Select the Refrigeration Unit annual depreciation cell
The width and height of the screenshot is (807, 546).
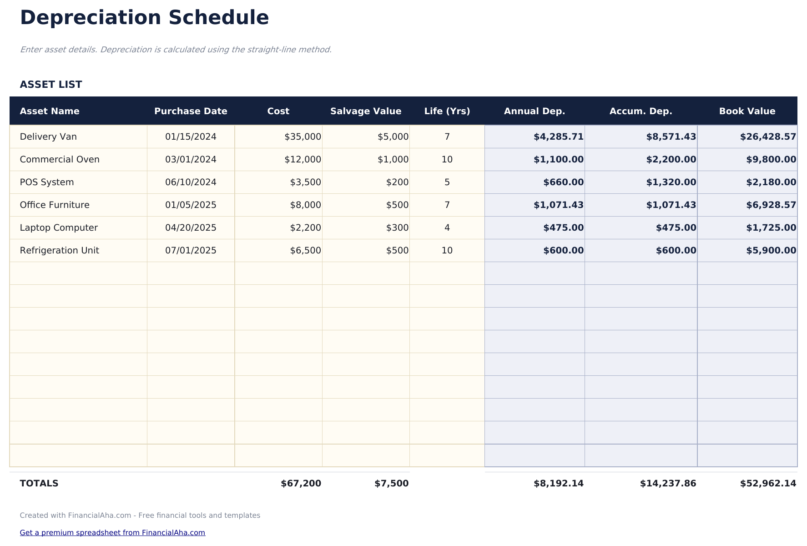535,250
